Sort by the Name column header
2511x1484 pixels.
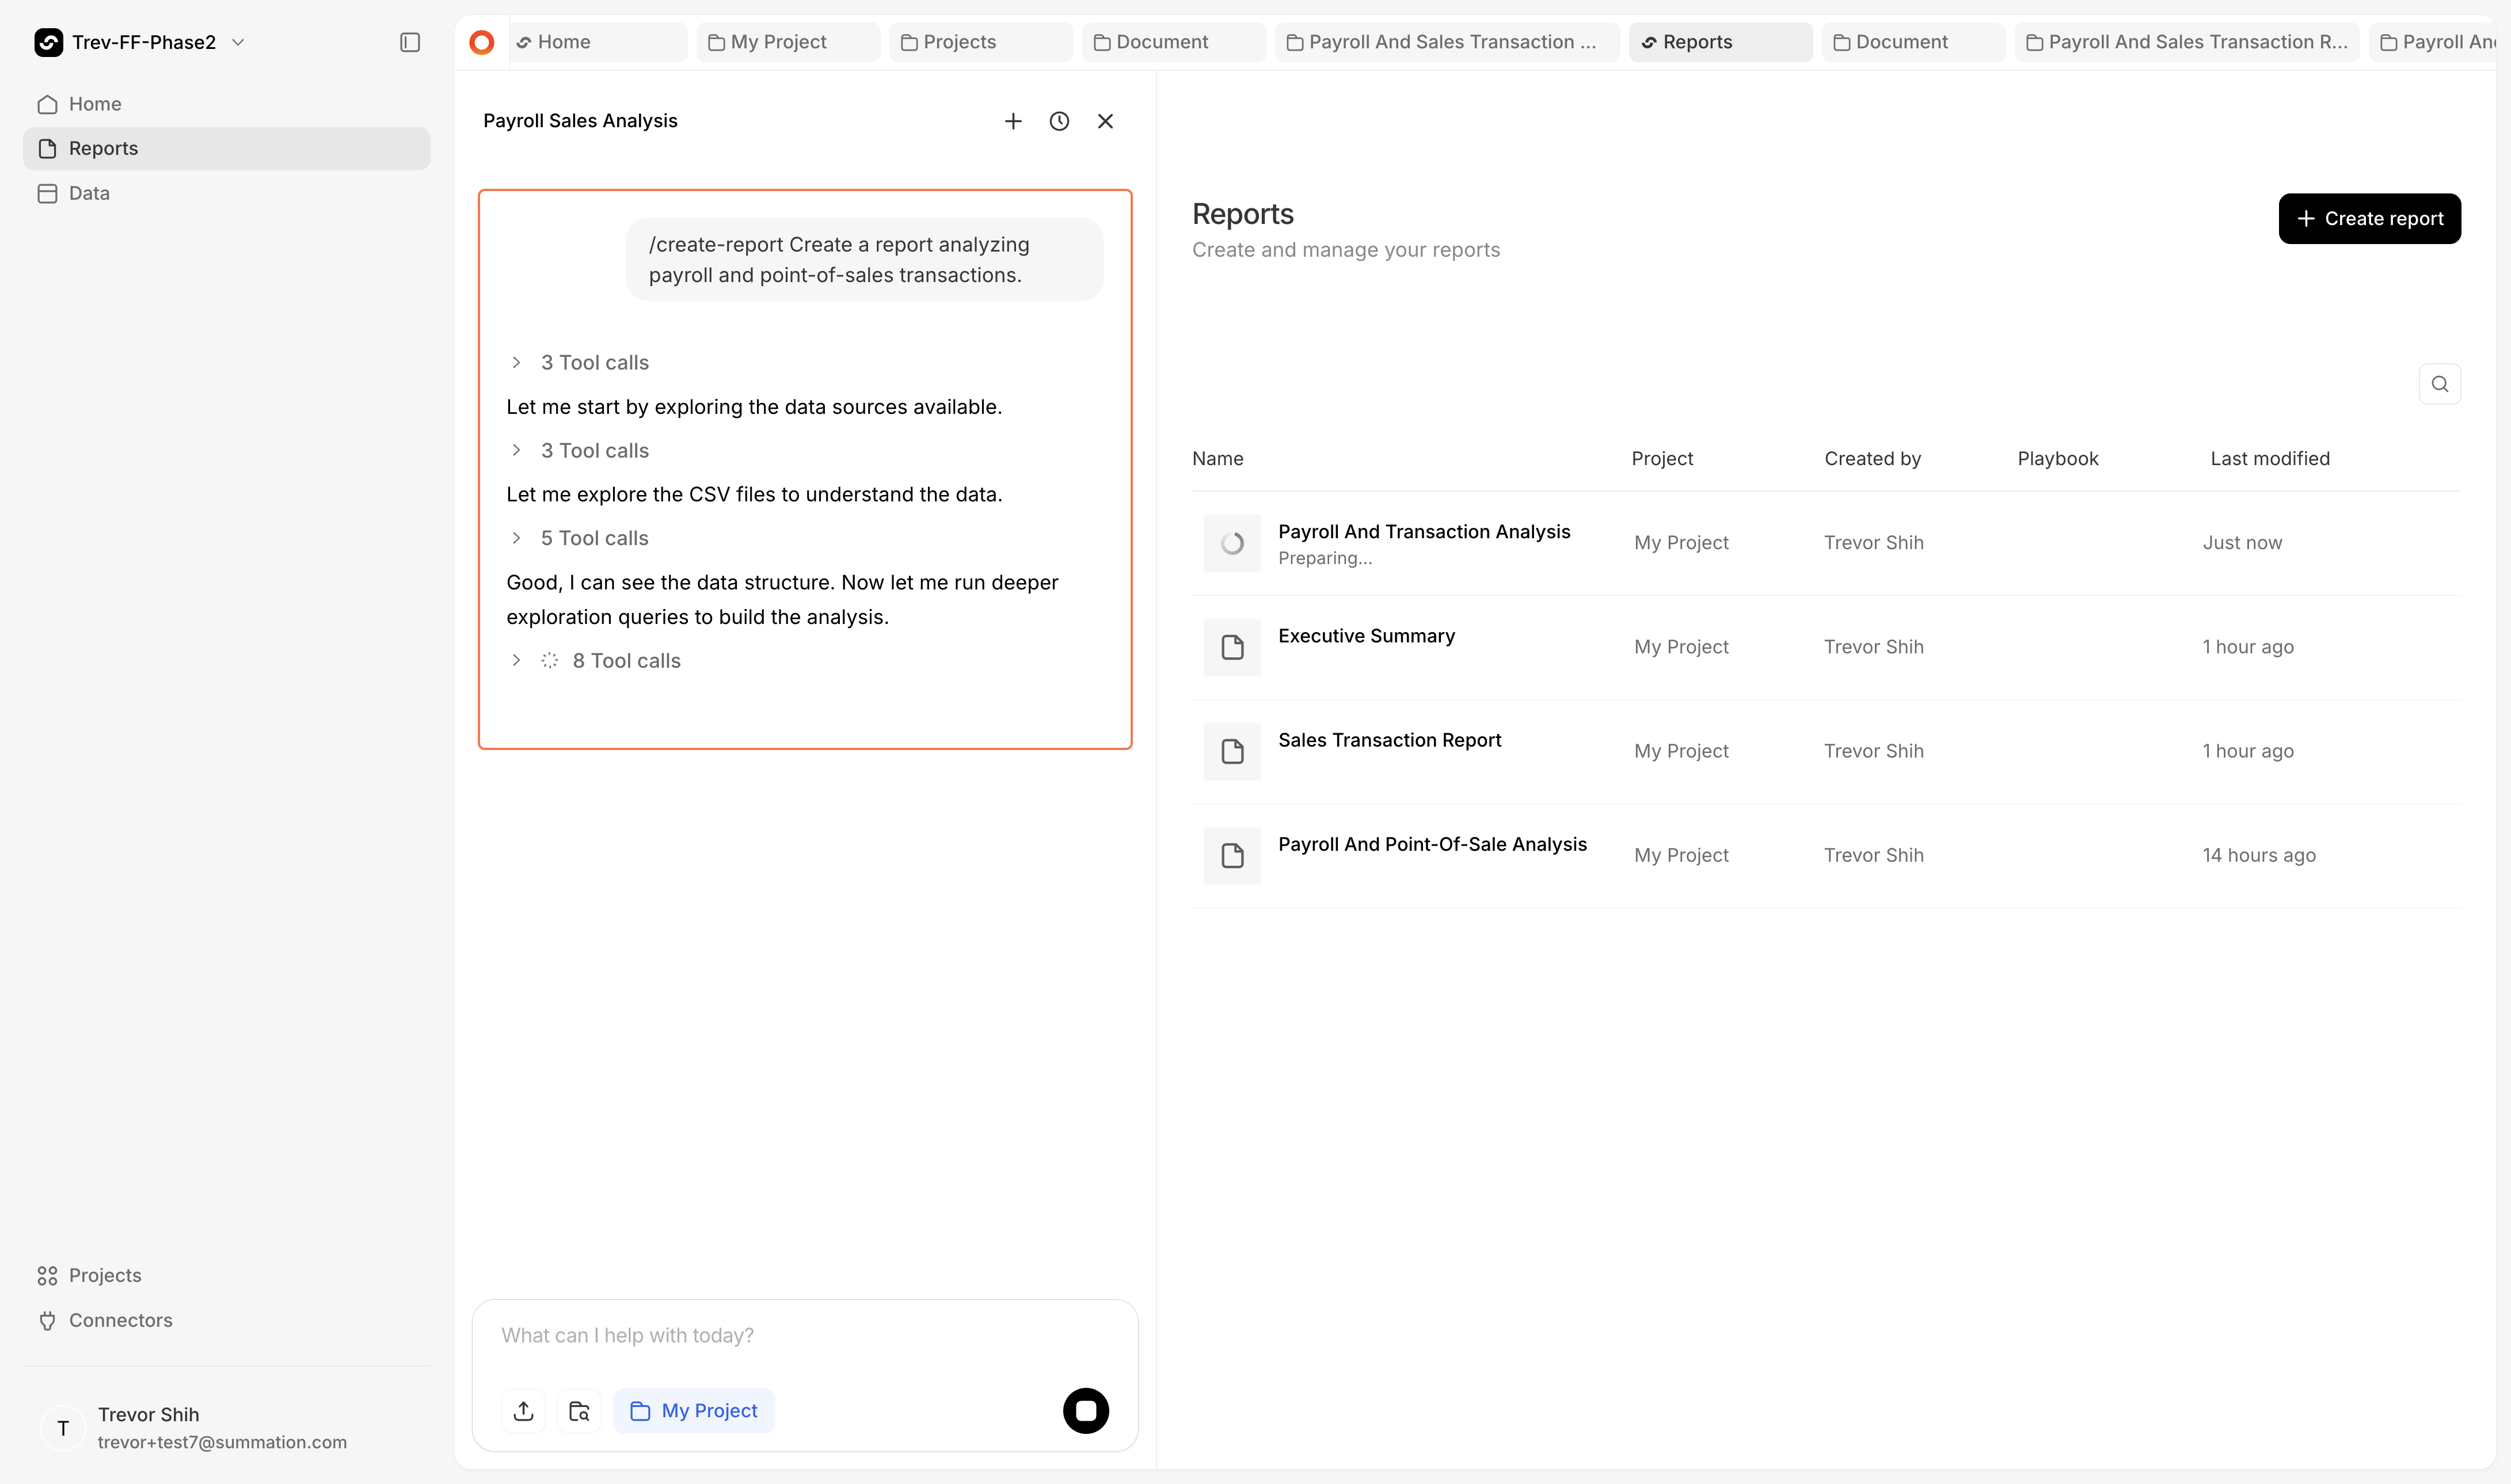(1218, 459)
